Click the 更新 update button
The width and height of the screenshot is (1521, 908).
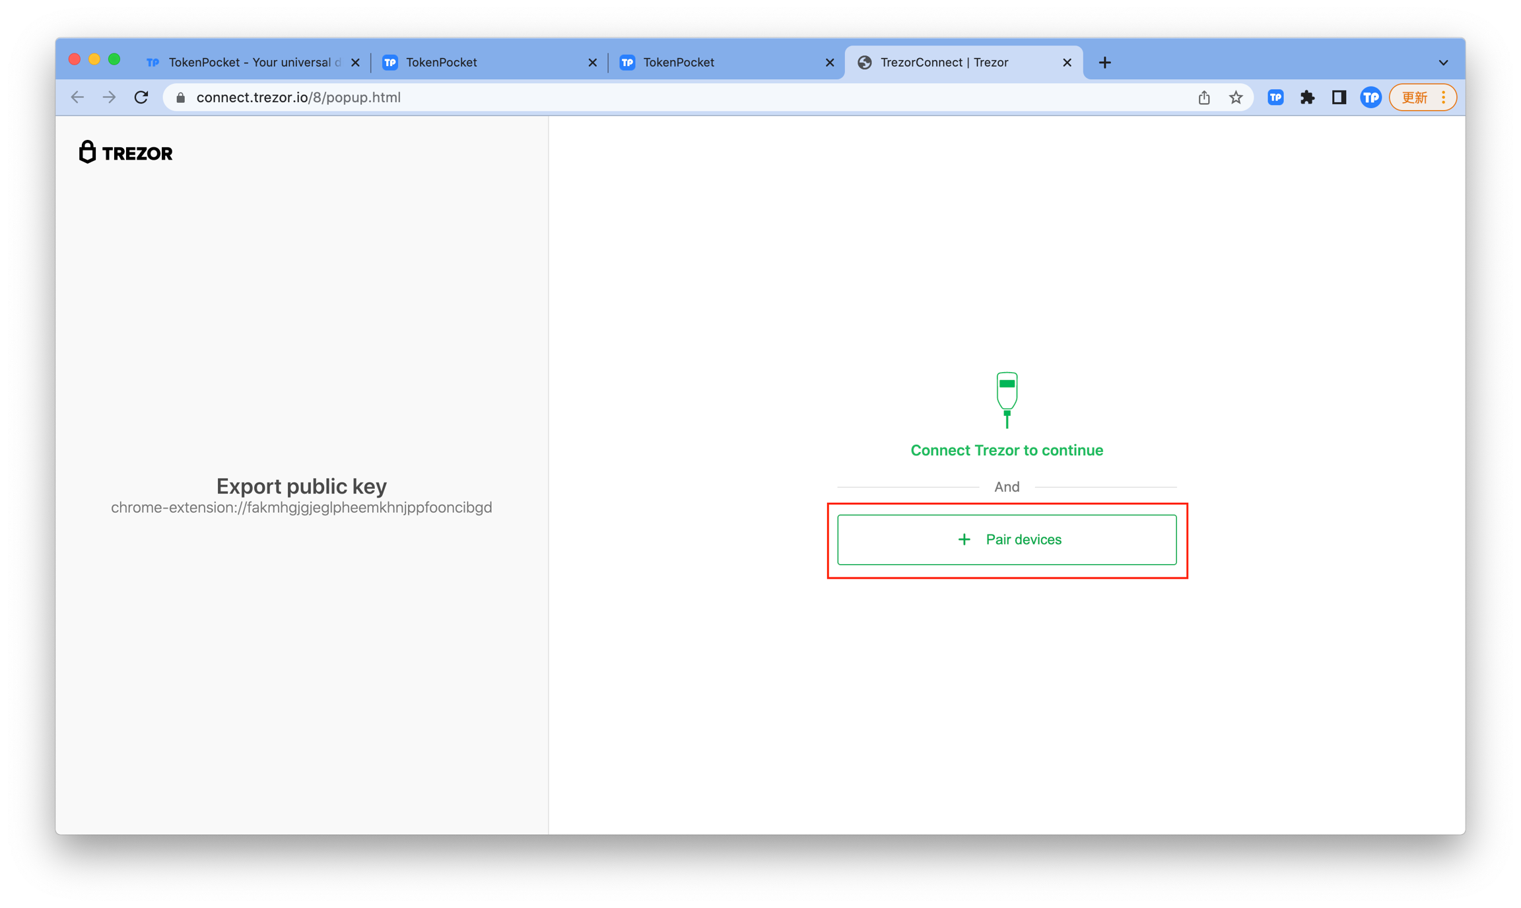pyautogui.click(x=1413, y=98)
